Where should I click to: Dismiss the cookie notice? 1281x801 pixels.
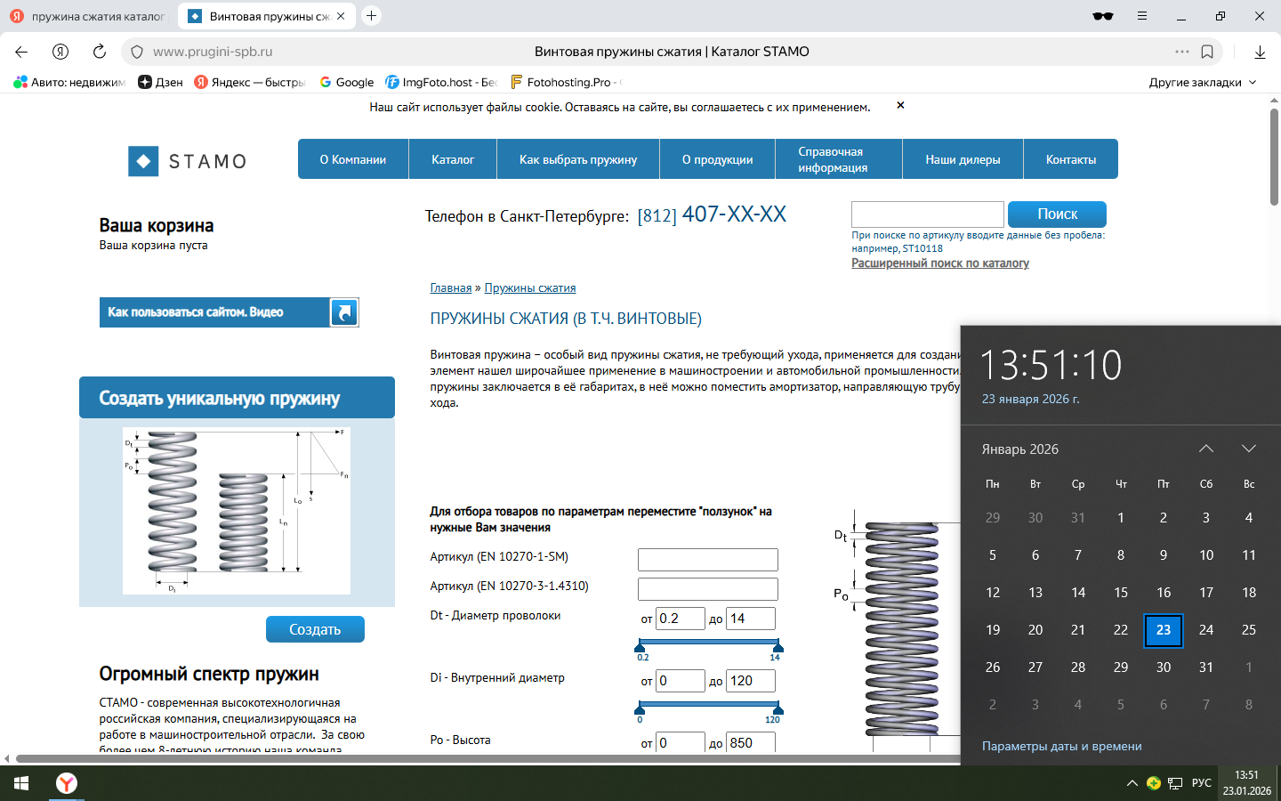coord(900,105)
